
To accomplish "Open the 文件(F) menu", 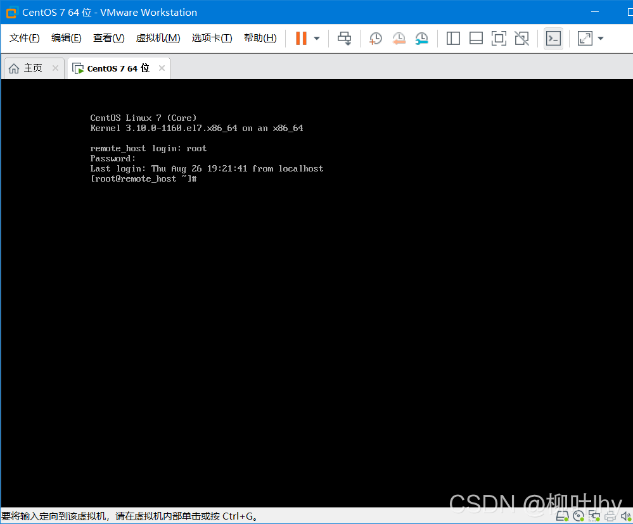I will (x=24, y=38).
